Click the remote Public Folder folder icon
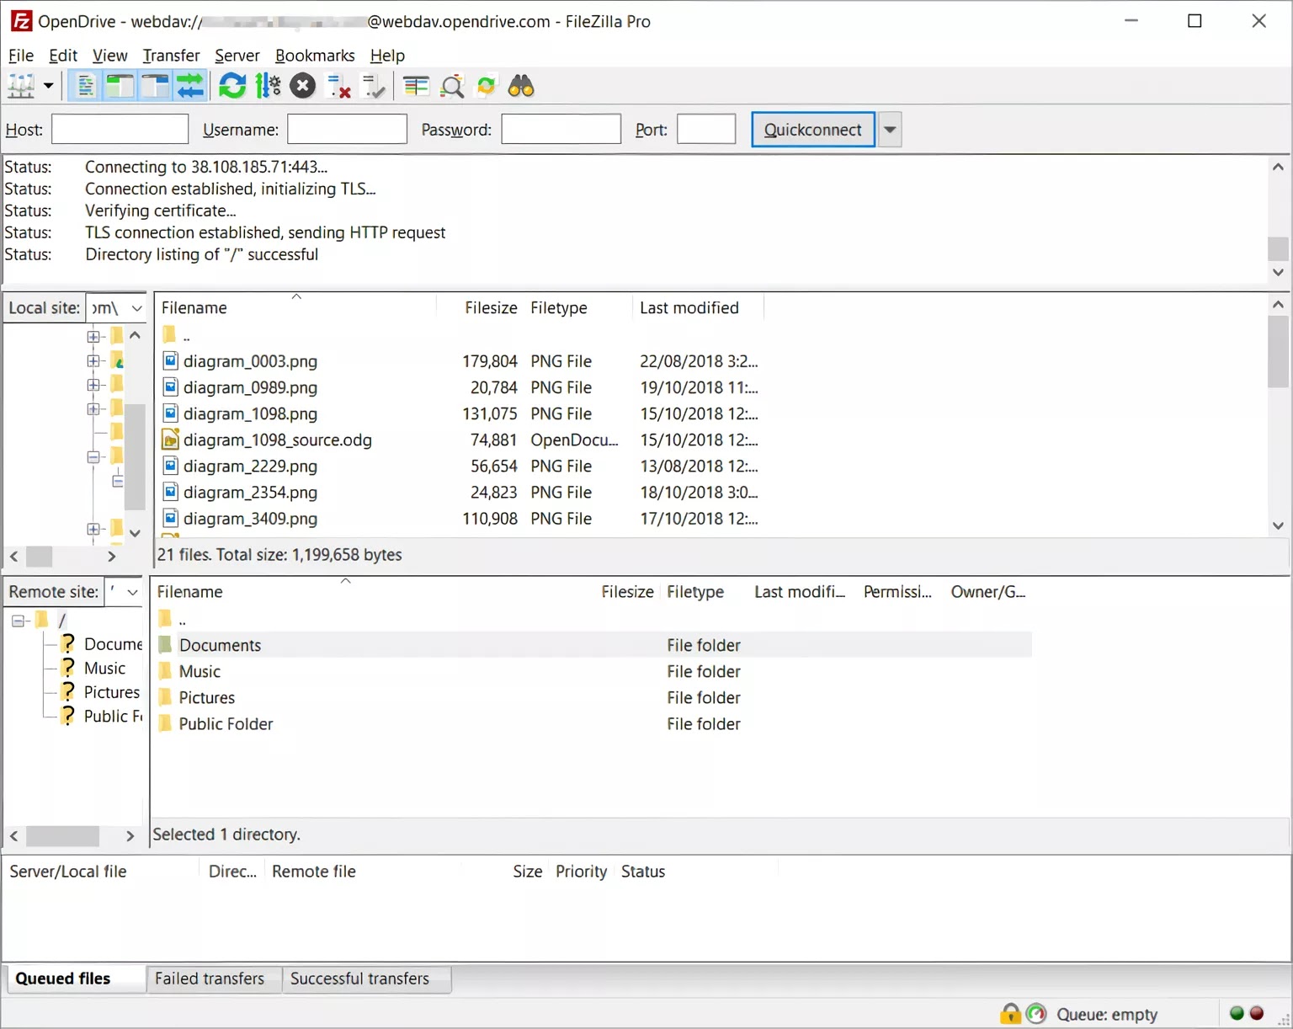The image size is (1293, 1029). click(x=165, y=723)
